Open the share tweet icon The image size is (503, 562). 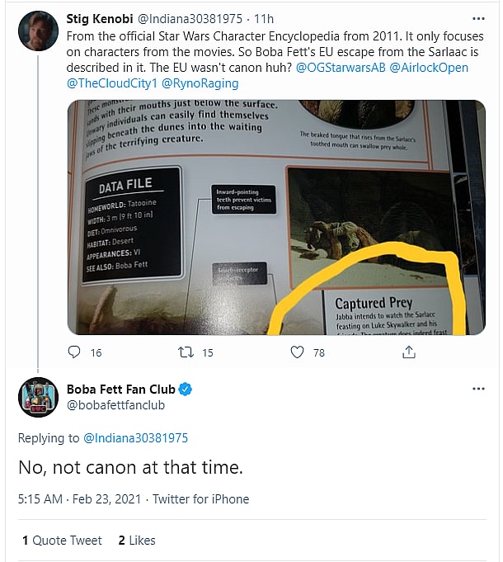point(408,352)
